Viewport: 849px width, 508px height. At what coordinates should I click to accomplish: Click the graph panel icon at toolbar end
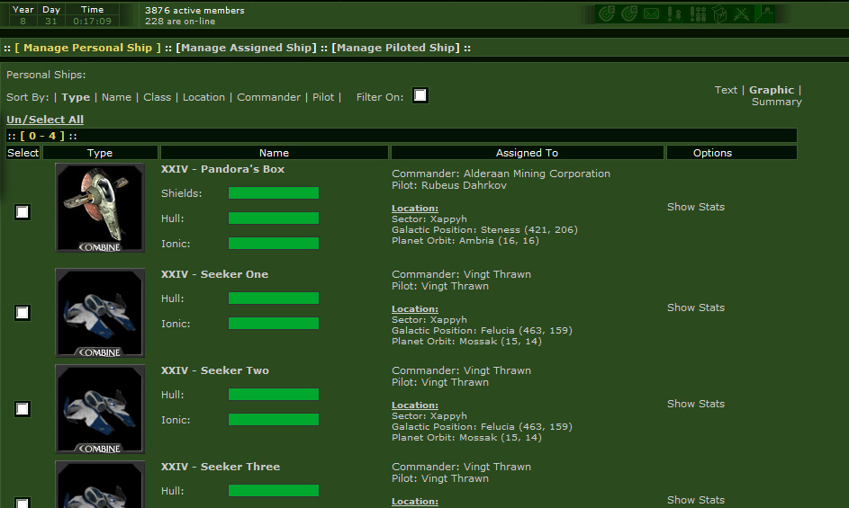(x=765, y=13)
